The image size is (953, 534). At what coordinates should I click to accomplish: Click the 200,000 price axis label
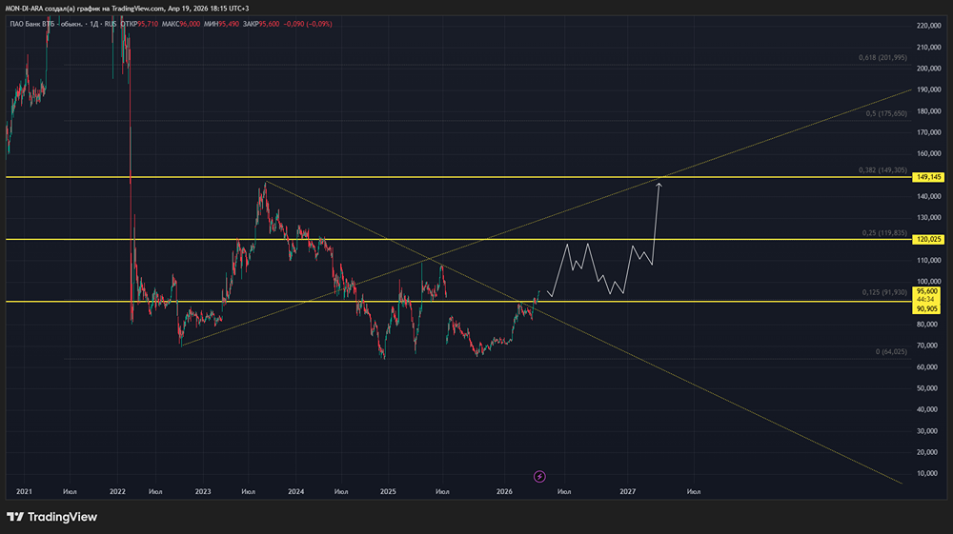point(928,69)
